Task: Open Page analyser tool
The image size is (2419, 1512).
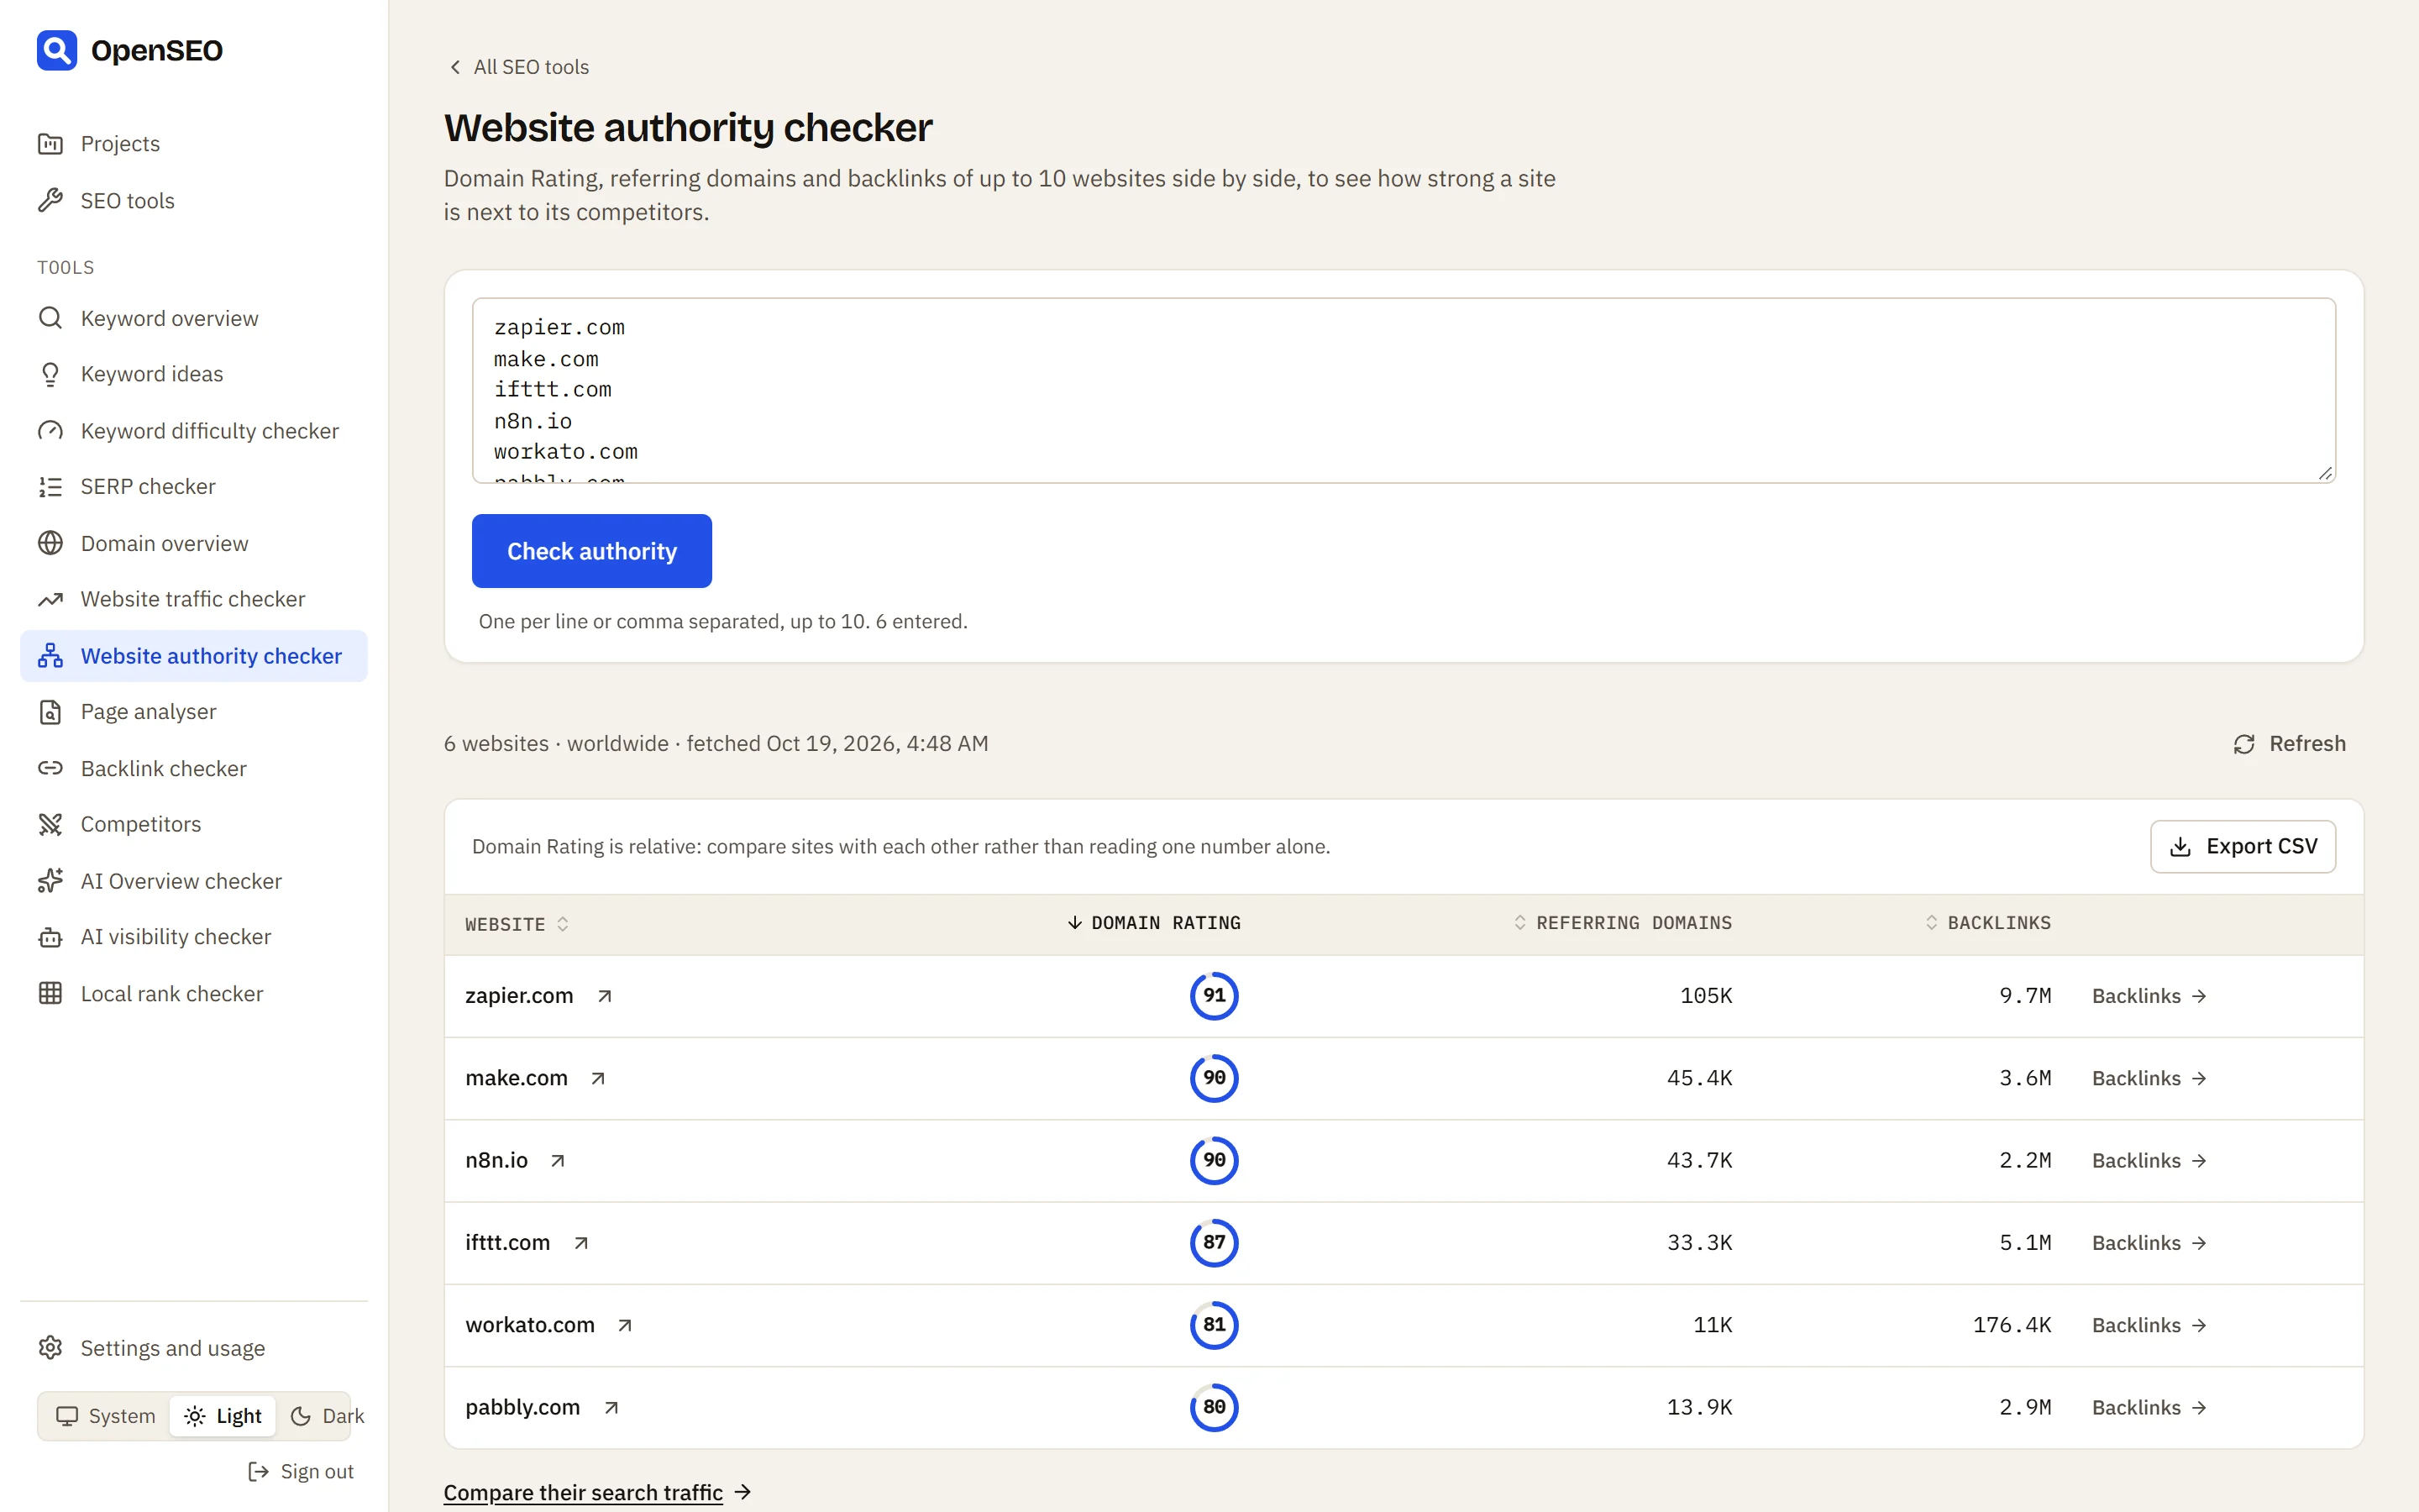Action: (x=194, y=712)
